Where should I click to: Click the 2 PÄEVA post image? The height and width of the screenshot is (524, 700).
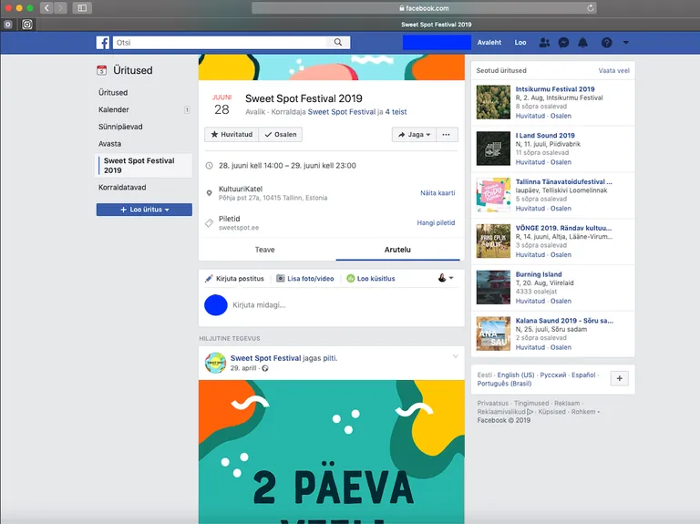[x=331, y=452]
